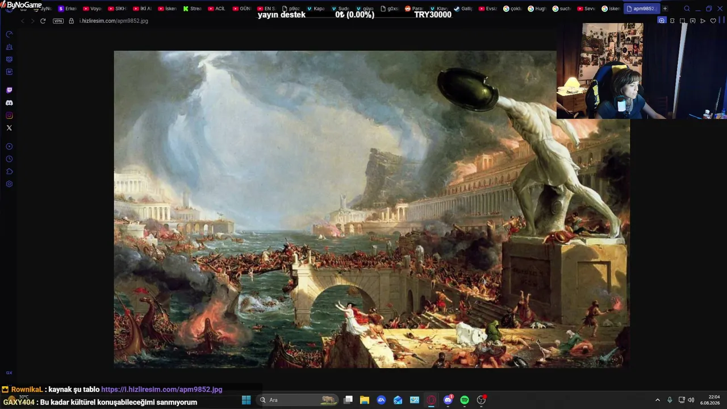Click the zoom magnifier icon in address bar

[662, 20]
